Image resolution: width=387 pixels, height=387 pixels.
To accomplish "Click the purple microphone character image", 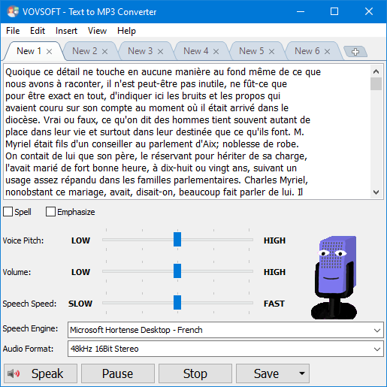I will (x=334, y=277).
